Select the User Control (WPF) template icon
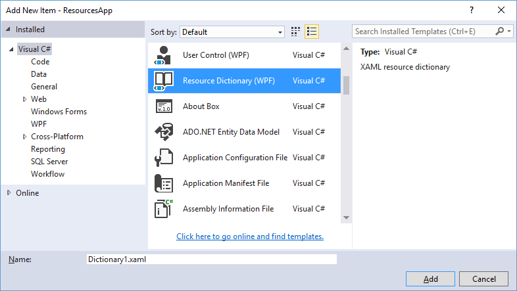The height and width of the screenshot is (291, 517). [162, 55]
